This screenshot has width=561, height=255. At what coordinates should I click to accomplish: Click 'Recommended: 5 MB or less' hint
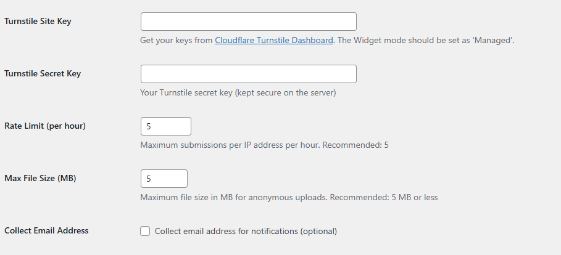[x=383, y=197]
